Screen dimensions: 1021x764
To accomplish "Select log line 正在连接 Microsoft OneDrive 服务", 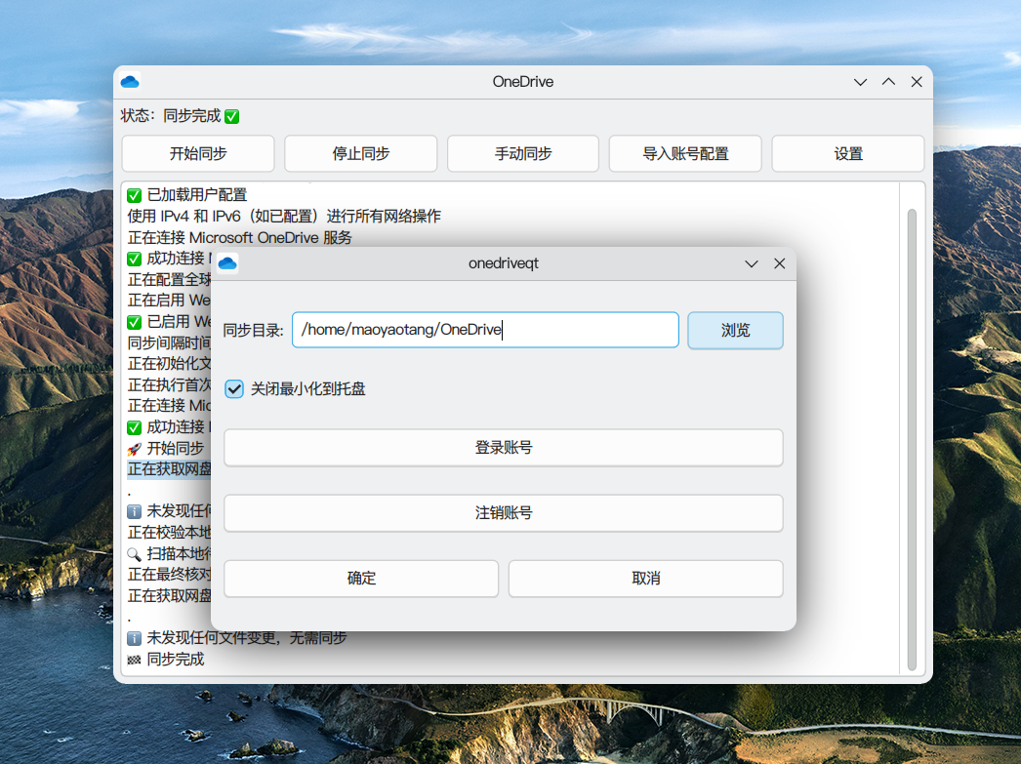I will pos(239,237).
